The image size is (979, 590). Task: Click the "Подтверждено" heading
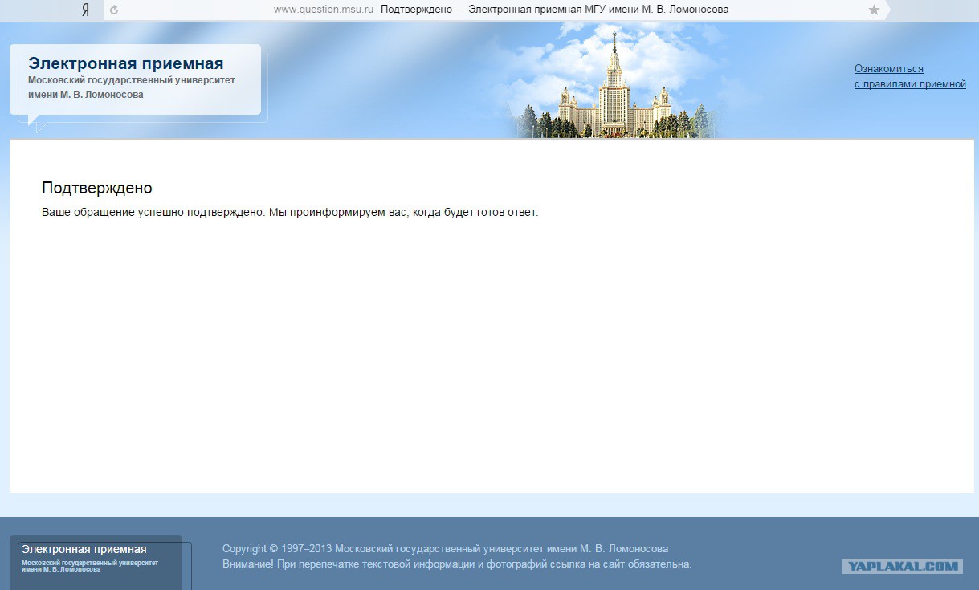point(97,188)
